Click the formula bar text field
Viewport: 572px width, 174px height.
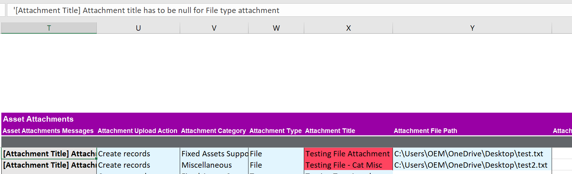tap(287, 10)
